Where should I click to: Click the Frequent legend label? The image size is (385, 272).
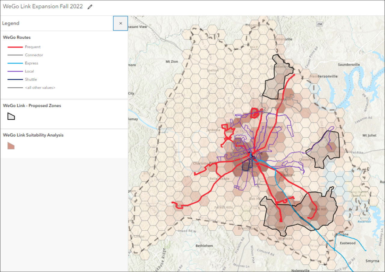33,47
